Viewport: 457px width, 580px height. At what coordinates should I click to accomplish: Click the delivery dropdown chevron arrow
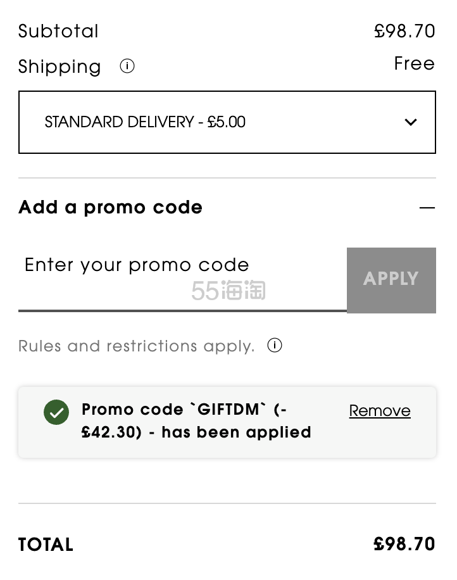click(410, 122)
